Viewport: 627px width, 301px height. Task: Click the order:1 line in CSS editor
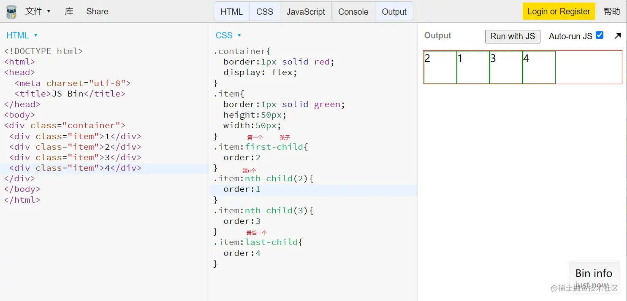pyautogui.click(x=242, y=189)
